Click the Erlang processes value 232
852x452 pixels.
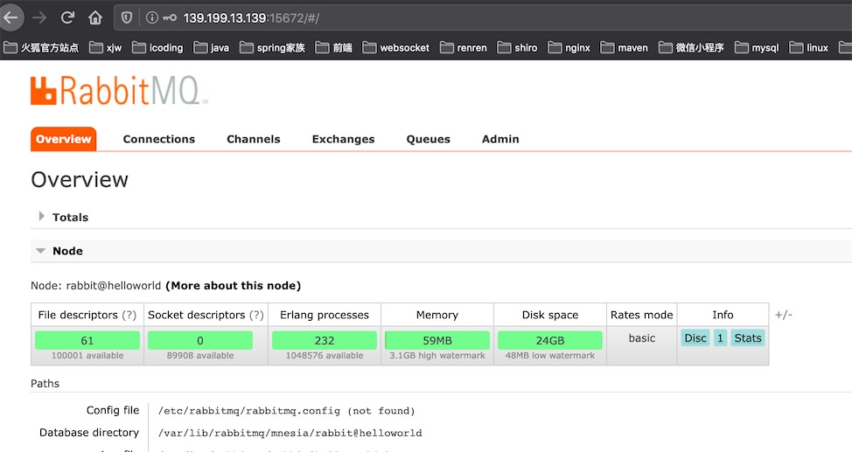point(325,341)
